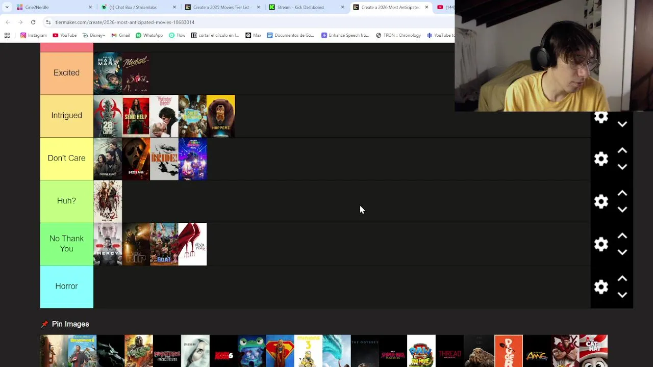Open Chrome tab search dropdown

pos(7,7)
